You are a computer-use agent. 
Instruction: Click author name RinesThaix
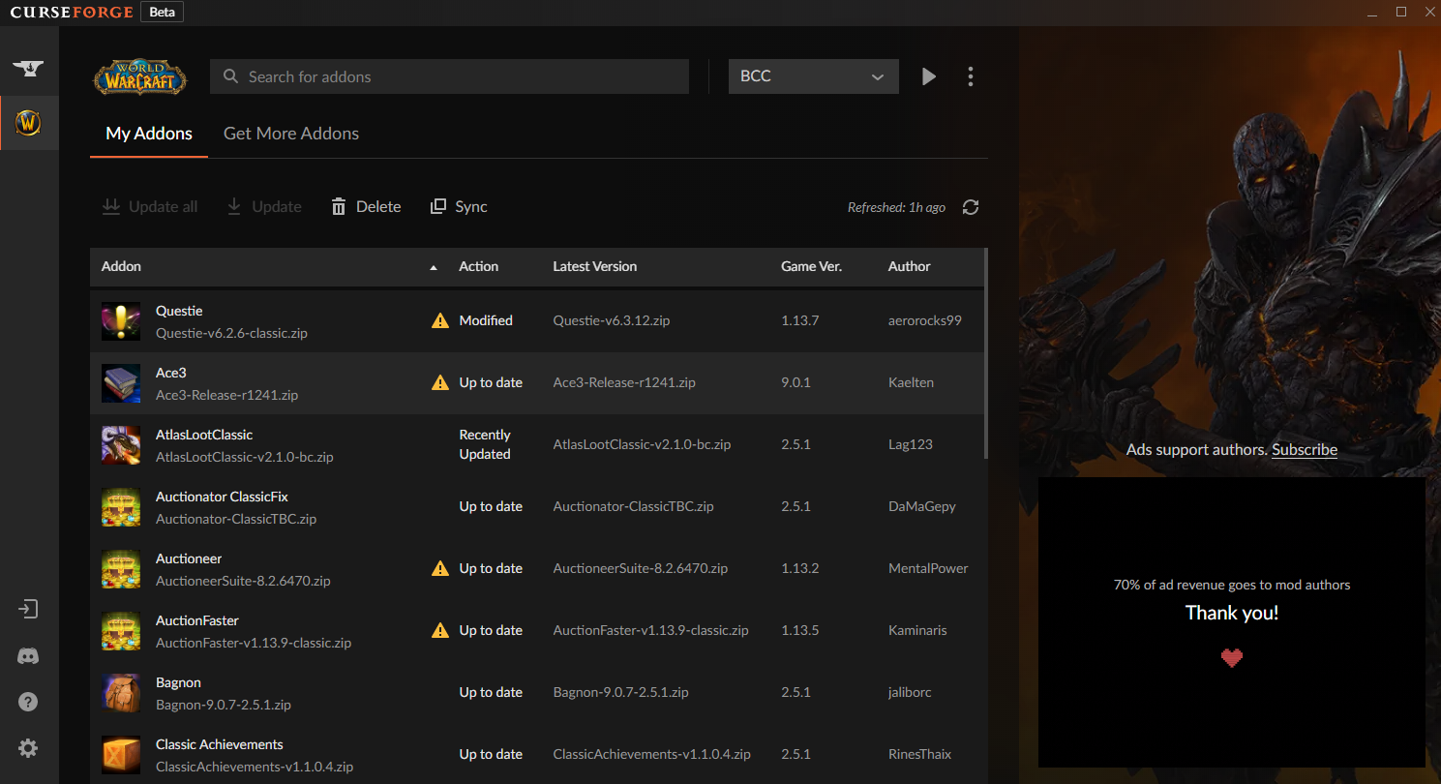920,754
